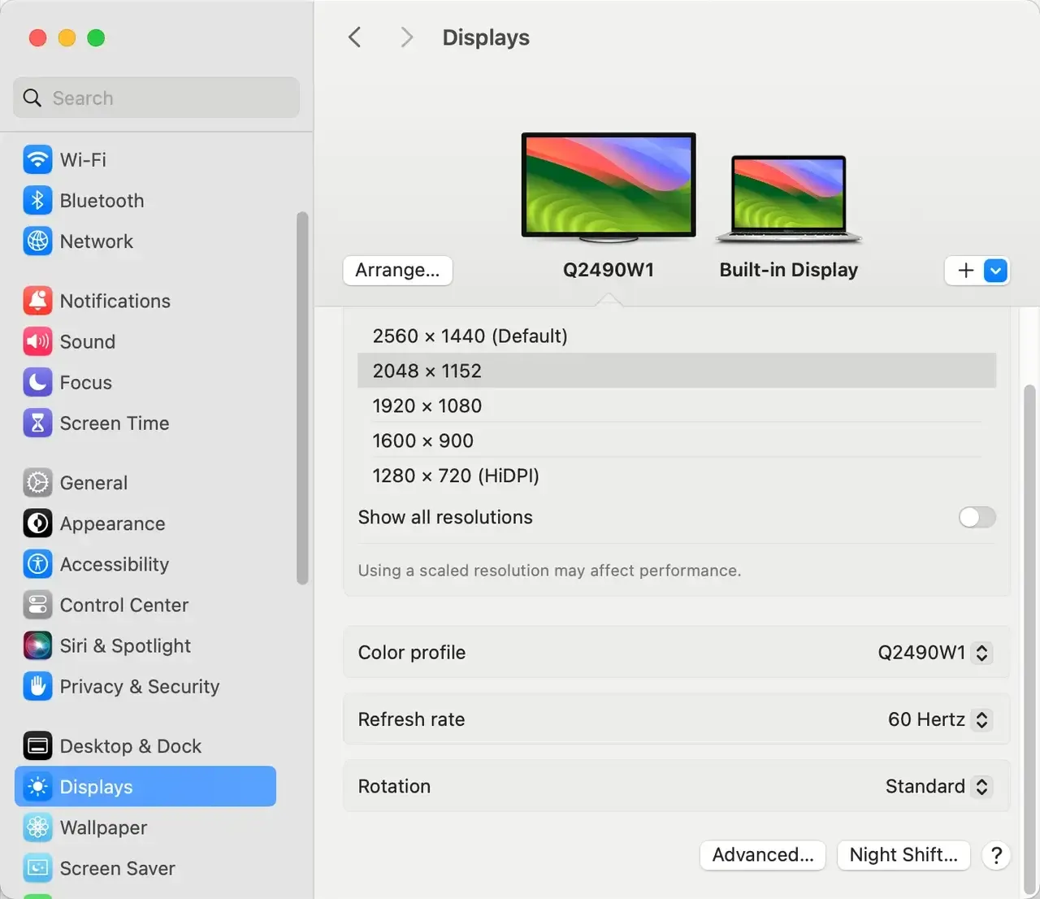Click the General gear icon
Viewport: 1040px width, 899px height.
point(37,483)
